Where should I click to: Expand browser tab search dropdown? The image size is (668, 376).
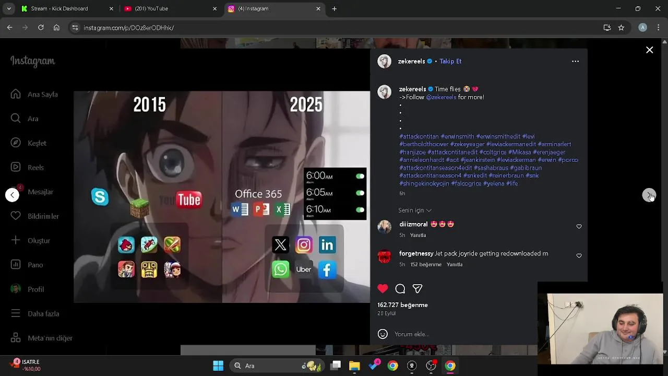point(8,8)
